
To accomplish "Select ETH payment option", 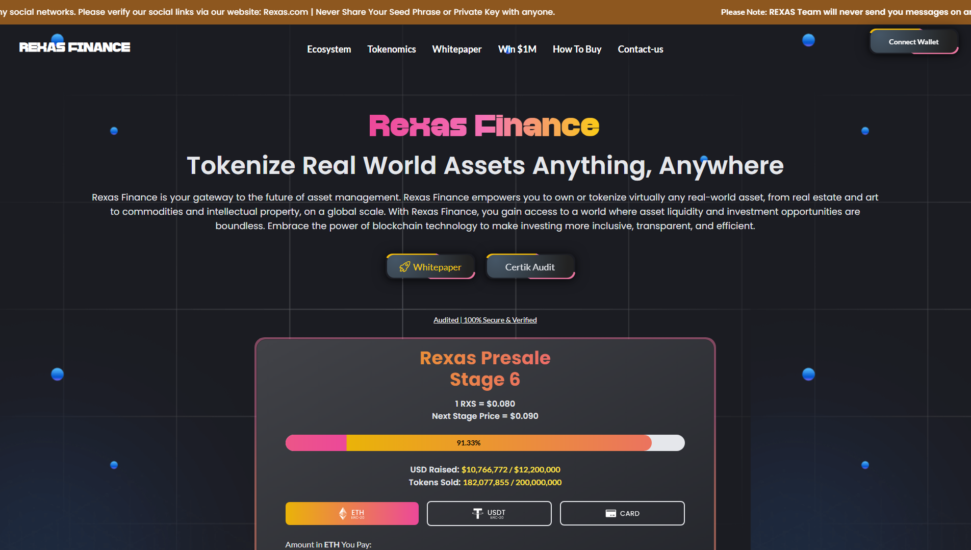I will (352, 513).
